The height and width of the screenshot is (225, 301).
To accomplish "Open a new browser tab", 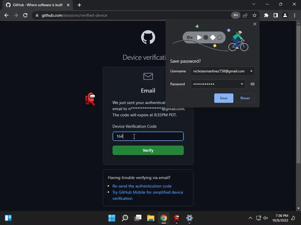I will coord(79,5).
